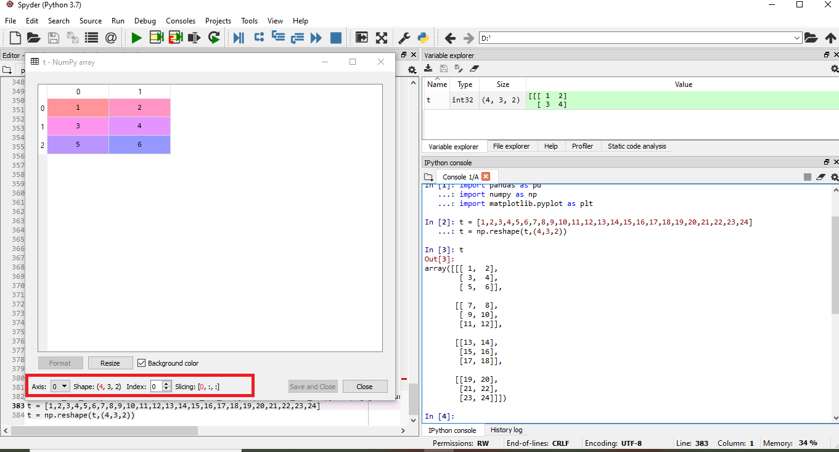Run the file with the green play icon
Screen dimensions: 839x452
tap(136, 38)
